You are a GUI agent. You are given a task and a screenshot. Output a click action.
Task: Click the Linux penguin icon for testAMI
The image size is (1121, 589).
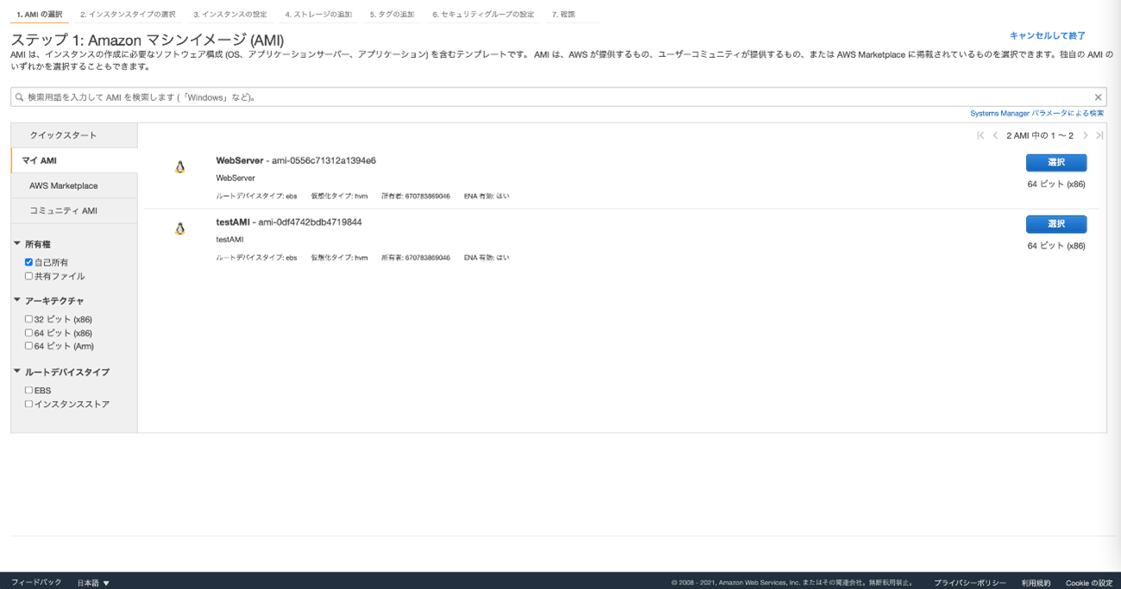click(x=179, y=229)
